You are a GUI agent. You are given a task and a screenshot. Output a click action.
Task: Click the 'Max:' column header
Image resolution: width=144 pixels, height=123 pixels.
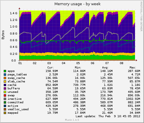[x=133, y=68]
